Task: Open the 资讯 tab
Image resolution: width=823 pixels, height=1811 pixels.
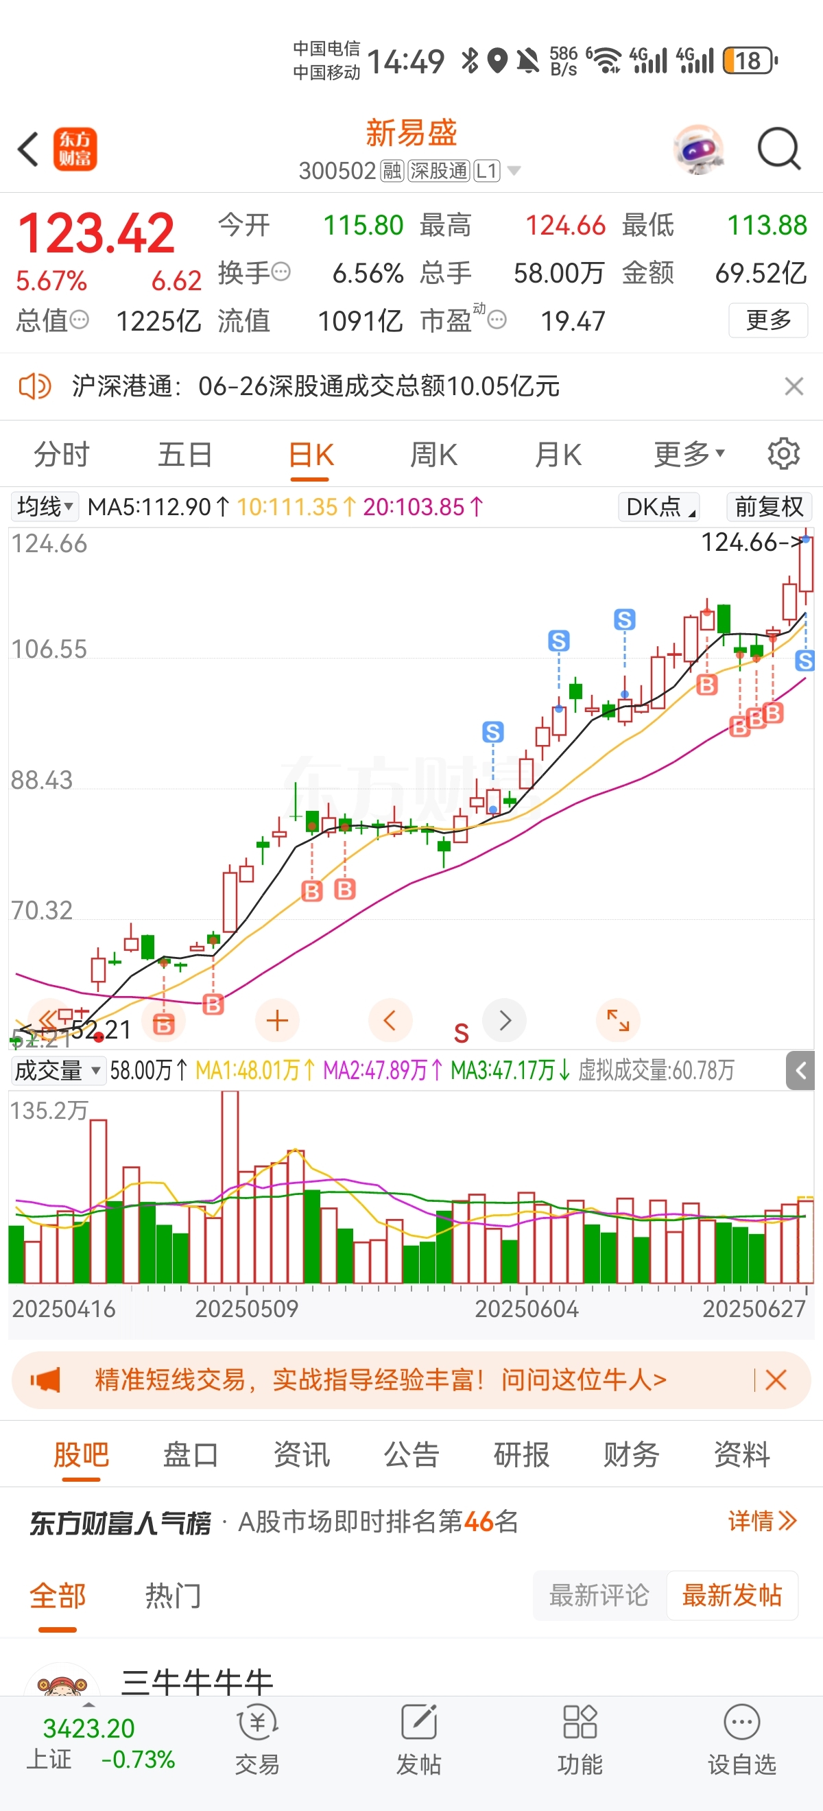Action: [x=302, y=1454]
